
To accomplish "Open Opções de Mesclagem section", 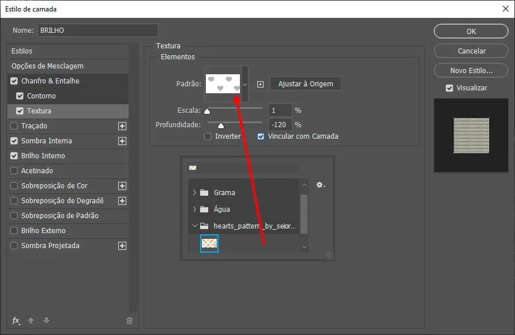I will pyautogui.click(x=68, y=66).
